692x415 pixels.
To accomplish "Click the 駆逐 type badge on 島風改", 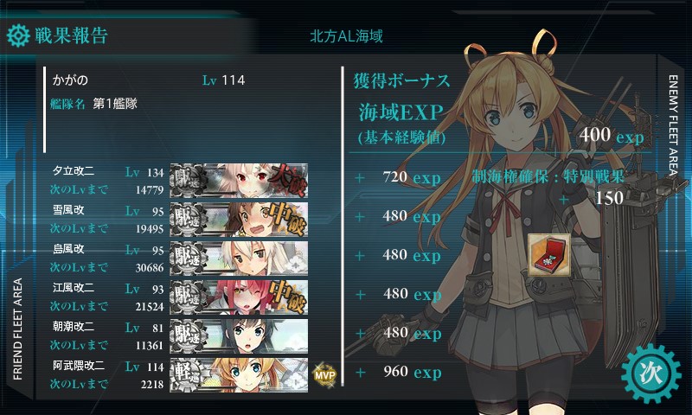I will point(189,258).
